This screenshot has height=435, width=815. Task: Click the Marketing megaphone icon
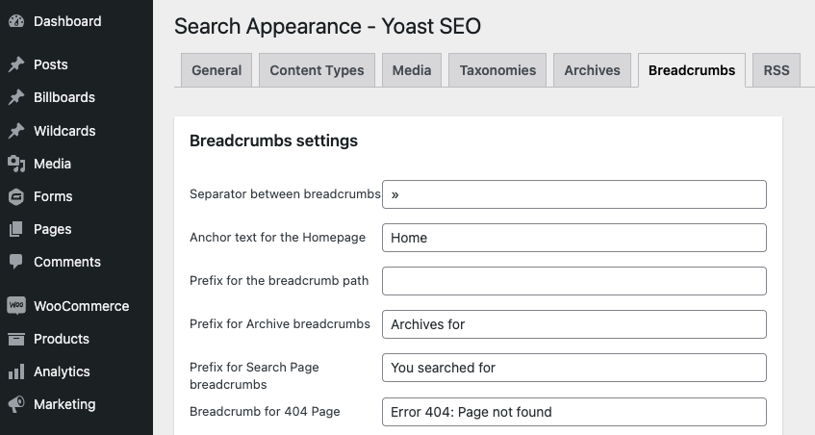tap(16, 404)
